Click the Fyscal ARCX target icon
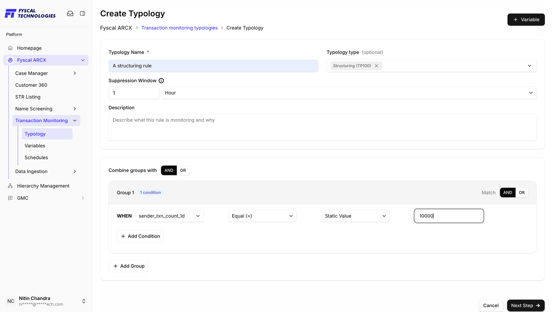Screen dimensions: 553x312 pyautogui.click(x=10, y=60)
